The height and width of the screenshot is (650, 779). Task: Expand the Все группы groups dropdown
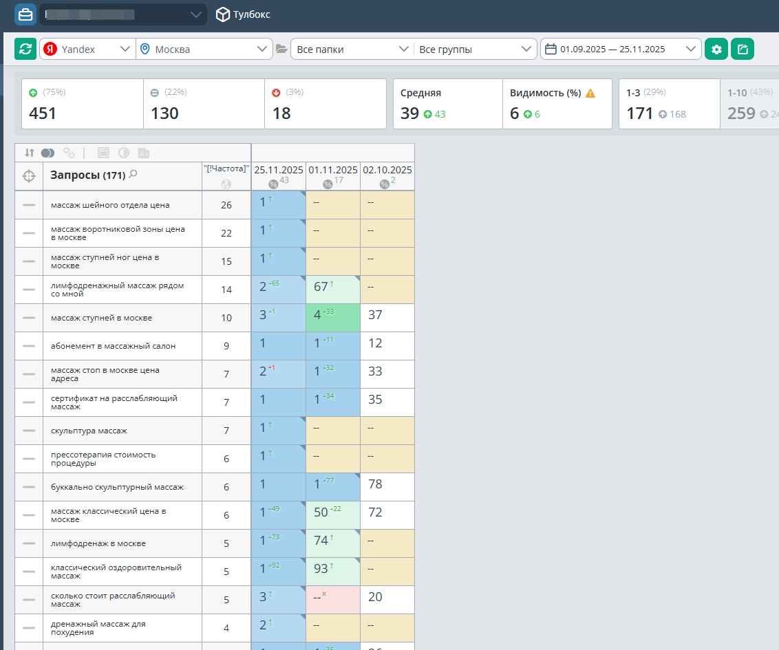475,49
